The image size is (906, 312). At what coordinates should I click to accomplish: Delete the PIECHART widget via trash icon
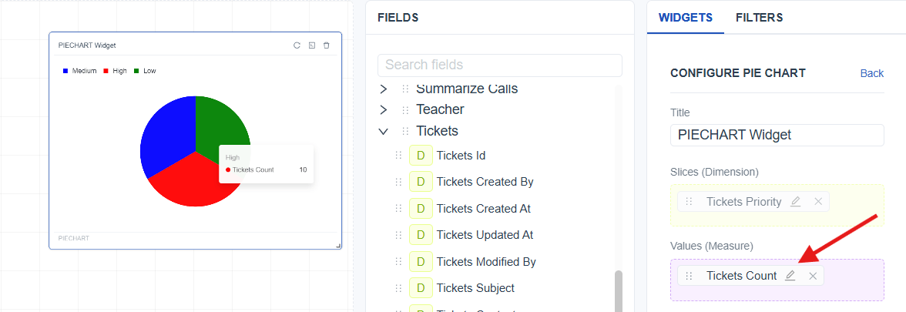(x=327, y=45)
